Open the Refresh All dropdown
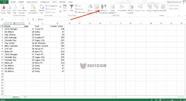The width and height of the screenshot is (186, 101). [x=42, y=13]
